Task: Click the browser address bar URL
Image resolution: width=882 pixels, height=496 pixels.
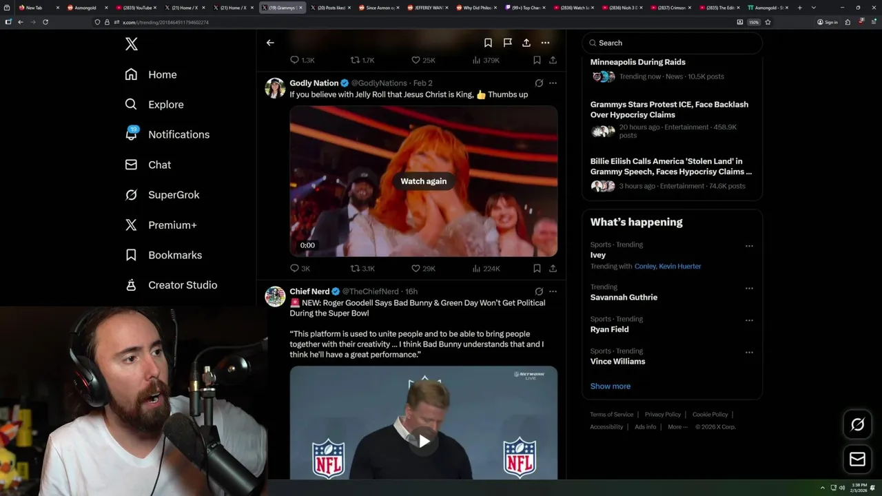Action: click(165, 22)
